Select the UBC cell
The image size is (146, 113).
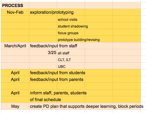click(x=71, y=66)
